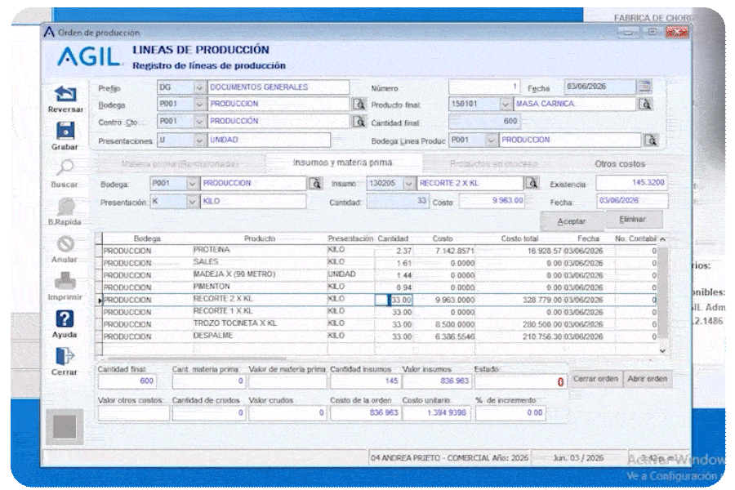Click the Número input field
This screenshot has height=490, width=735.
click(x=484, y=87)
